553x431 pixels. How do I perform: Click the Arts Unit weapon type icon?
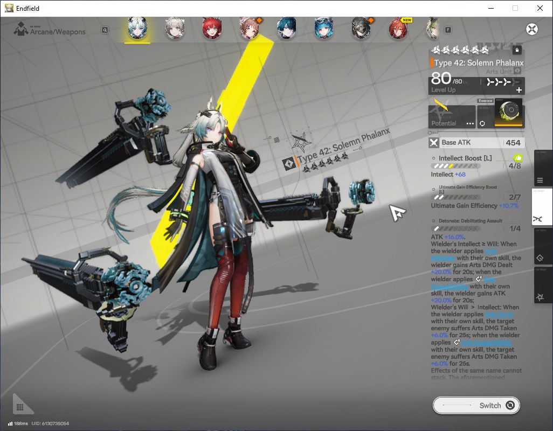(x=517, y=71)
